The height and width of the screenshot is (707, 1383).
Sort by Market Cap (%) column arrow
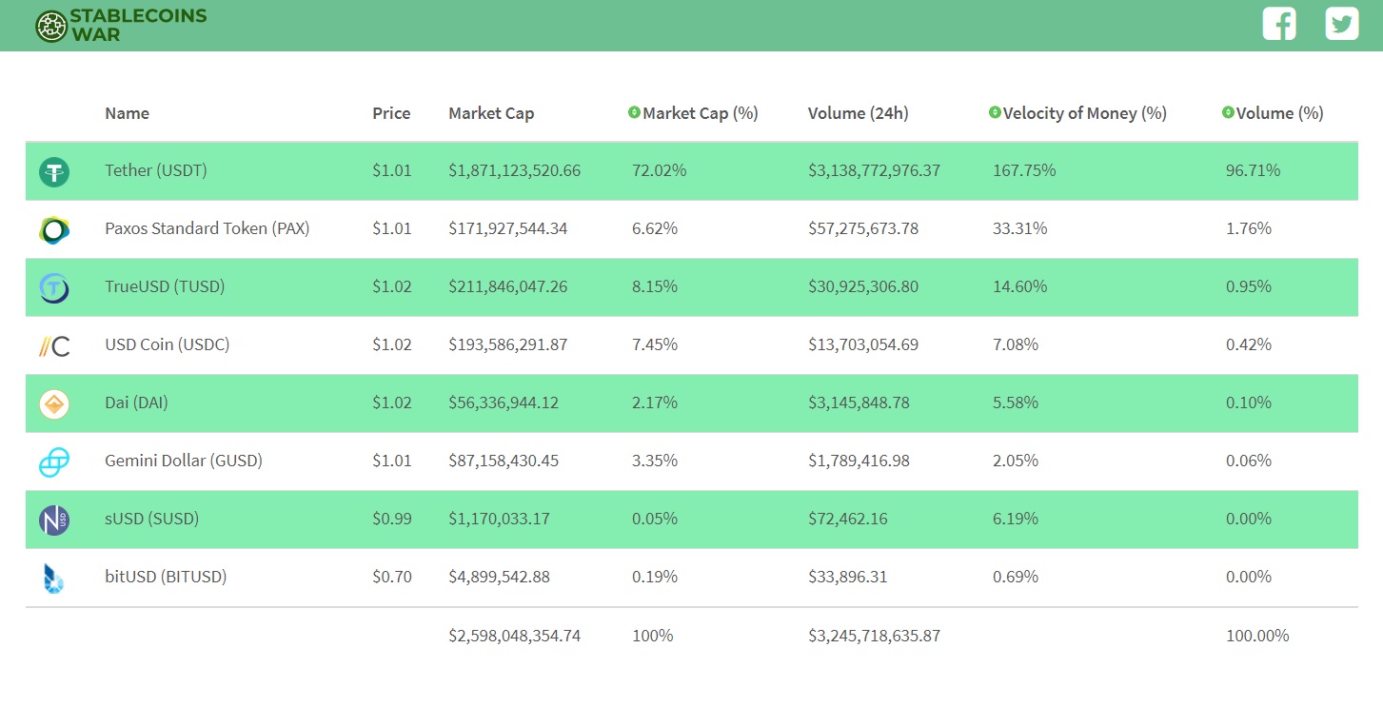(634, 113)
